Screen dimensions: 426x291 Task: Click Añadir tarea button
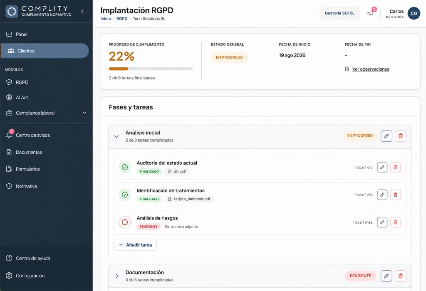tap(135, 245)
